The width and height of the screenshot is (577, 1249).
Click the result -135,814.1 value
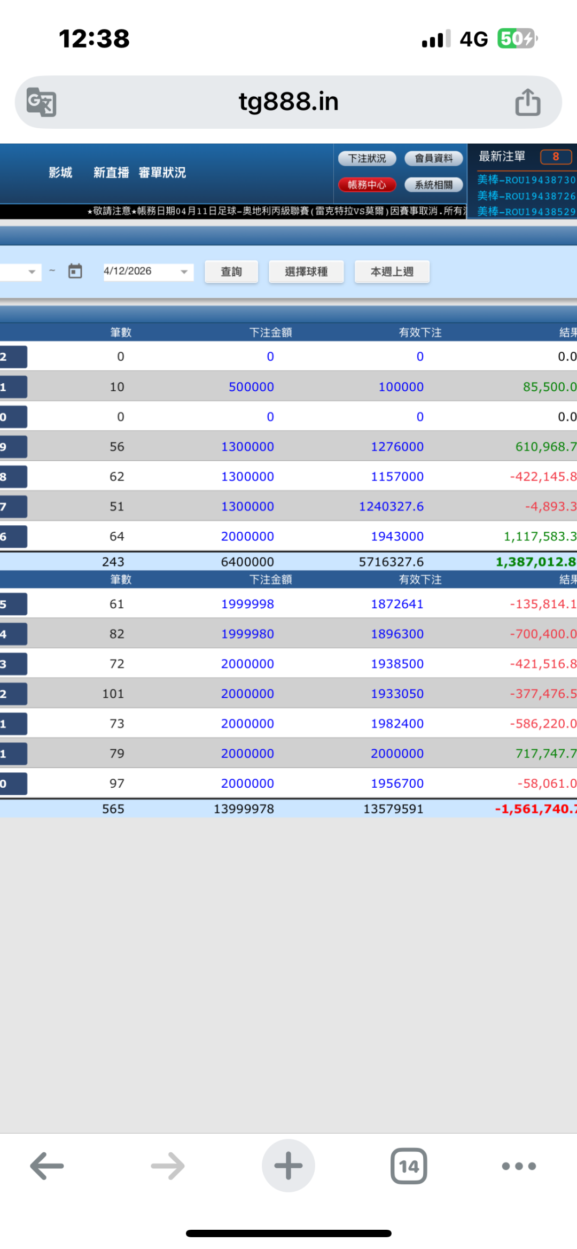(x=543, y=604)
